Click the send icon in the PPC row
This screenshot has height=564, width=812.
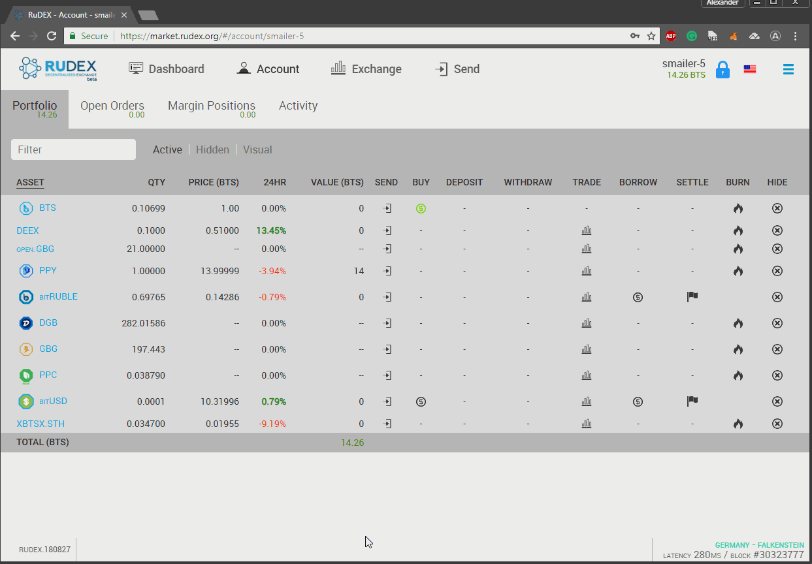tap(387, 375)
